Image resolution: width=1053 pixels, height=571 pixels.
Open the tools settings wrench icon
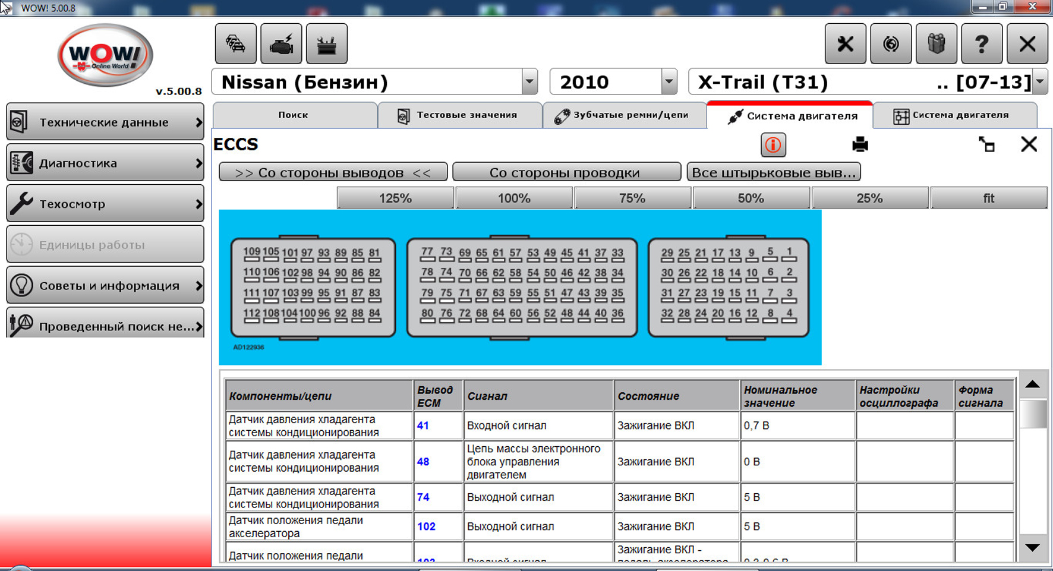click(x=845, y=44)
